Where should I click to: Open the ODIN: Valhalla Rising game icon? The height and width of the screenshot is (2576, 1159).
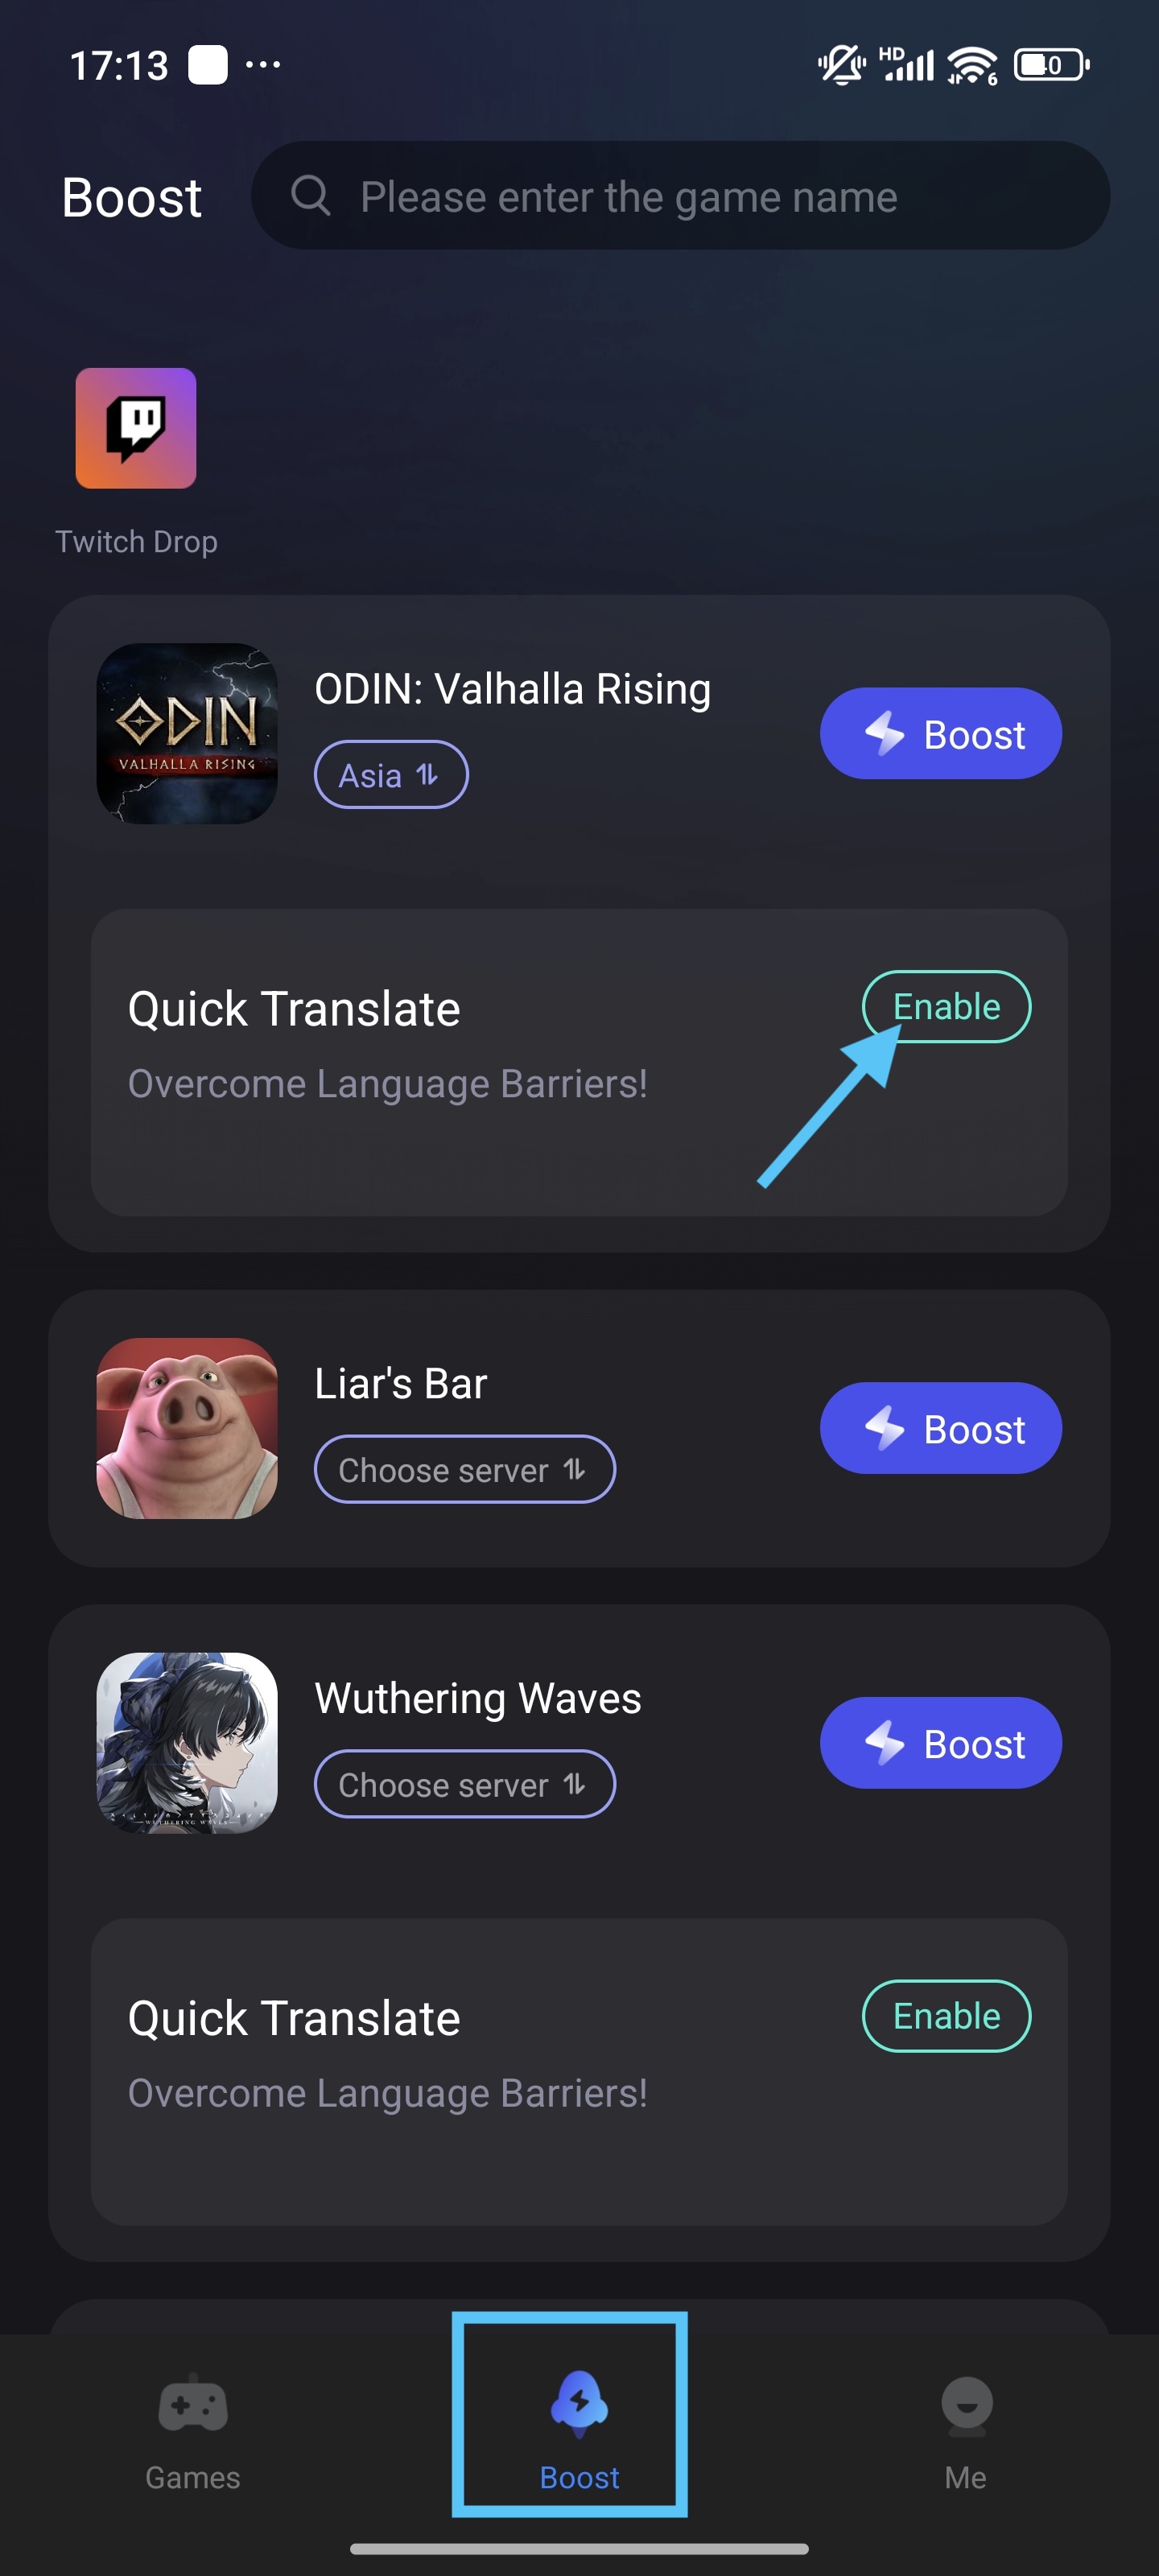point(187,733)
